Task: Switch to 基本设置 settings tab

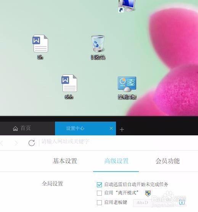Action: pyautogui.click(x=65, y=161)
